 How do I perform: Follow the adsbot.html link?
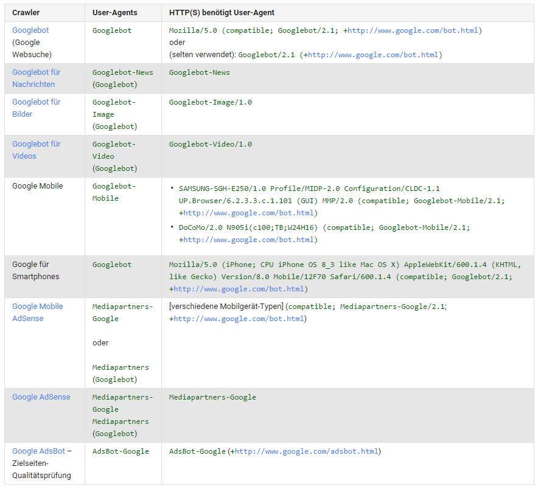tap(306, 451)
